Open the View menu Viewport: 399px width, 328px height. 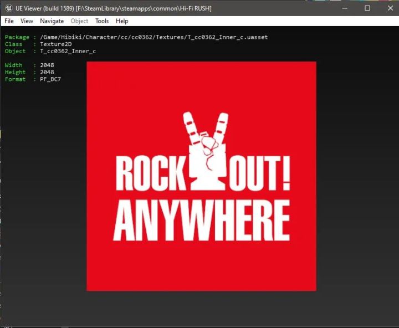(x=27, y=21)
